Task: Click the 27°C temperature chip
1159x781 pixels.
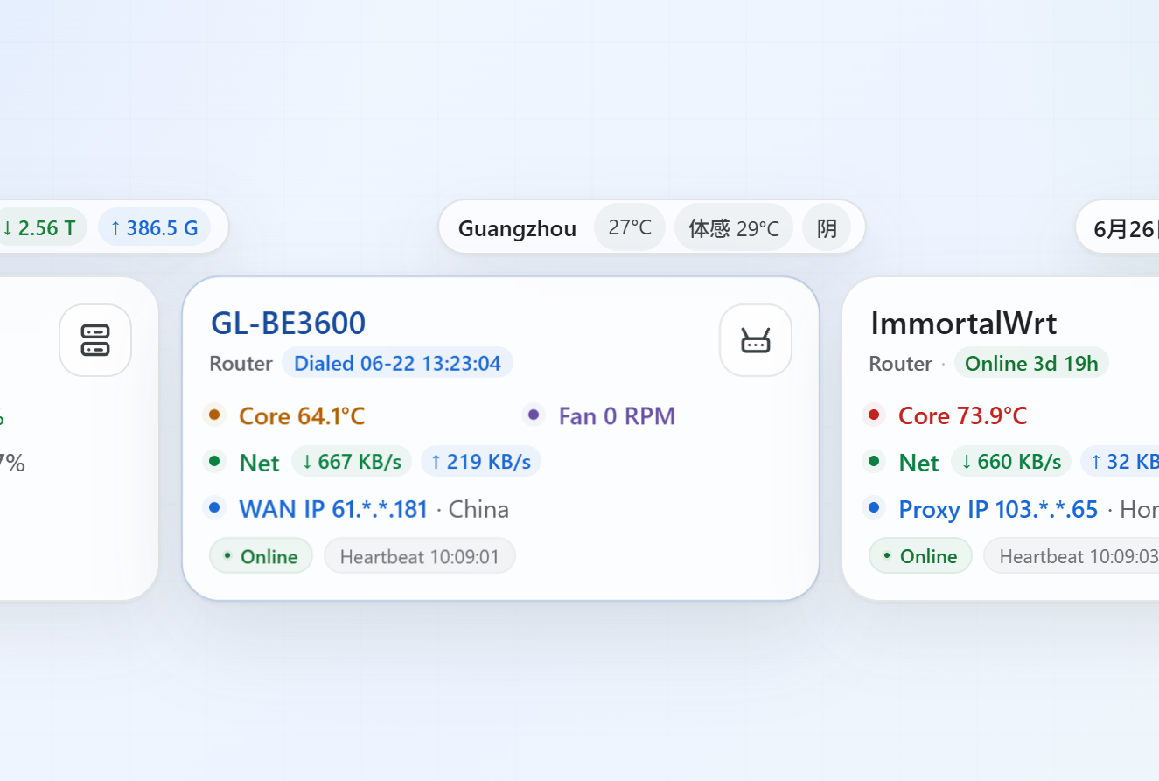Action: pos(630,227)
